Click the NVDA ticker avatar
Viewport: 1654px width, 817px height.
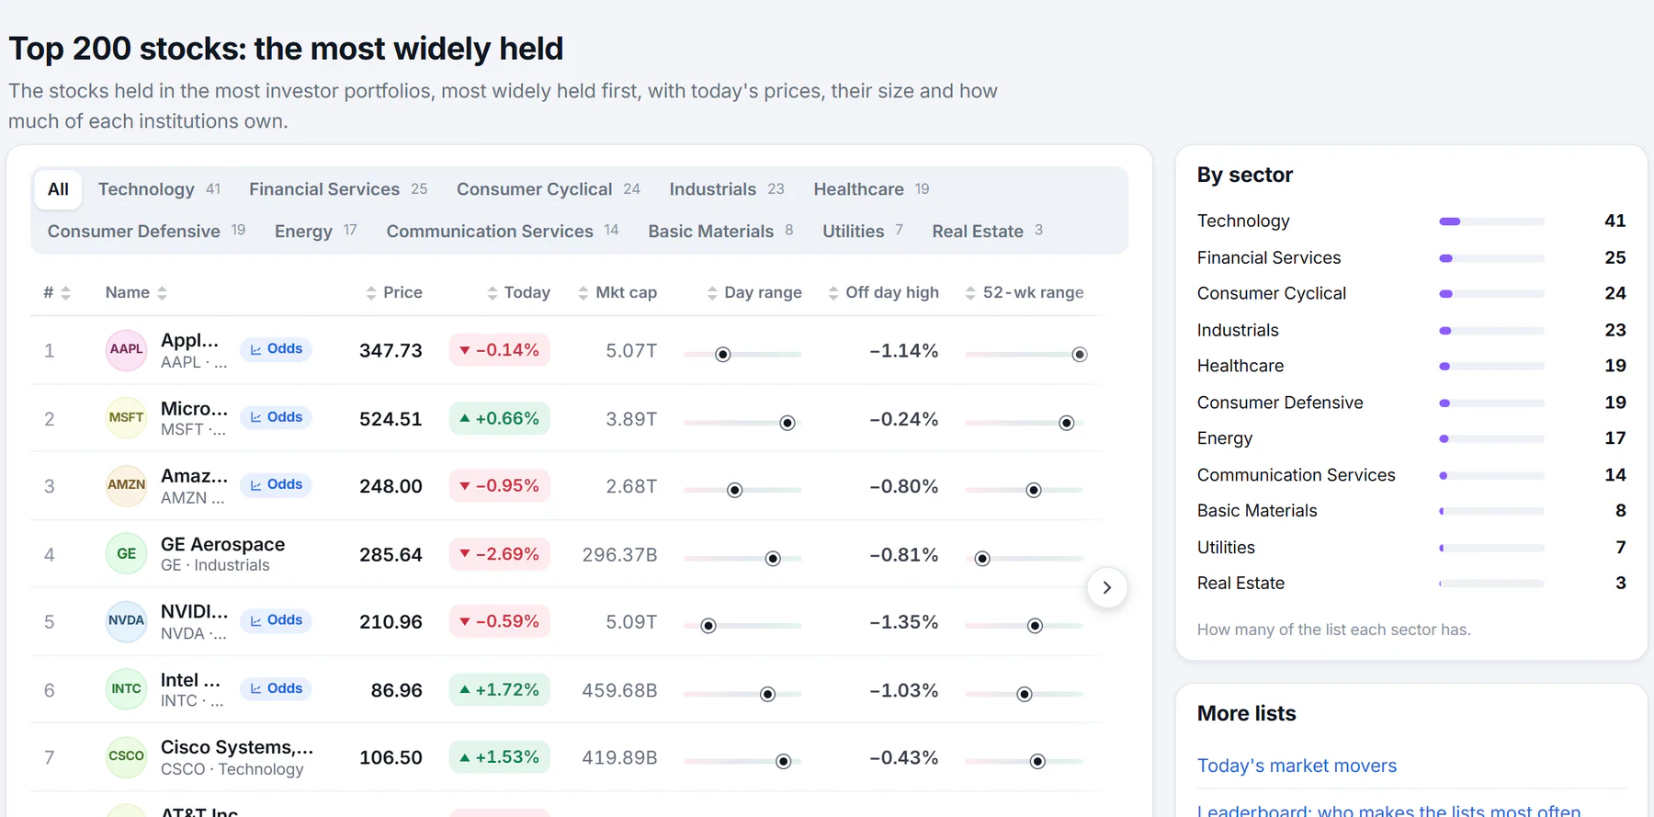point(126,621)
